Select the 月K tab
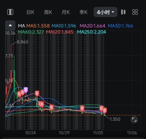The image size is (146, 139). coord(66,12)
